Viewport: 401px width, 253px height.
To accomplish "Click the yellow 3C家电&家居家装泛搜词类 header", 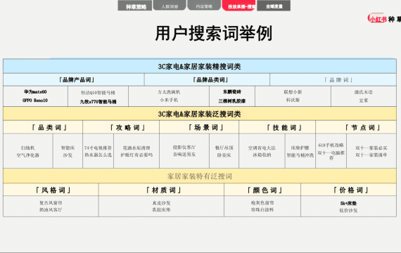I will [200, 114].
